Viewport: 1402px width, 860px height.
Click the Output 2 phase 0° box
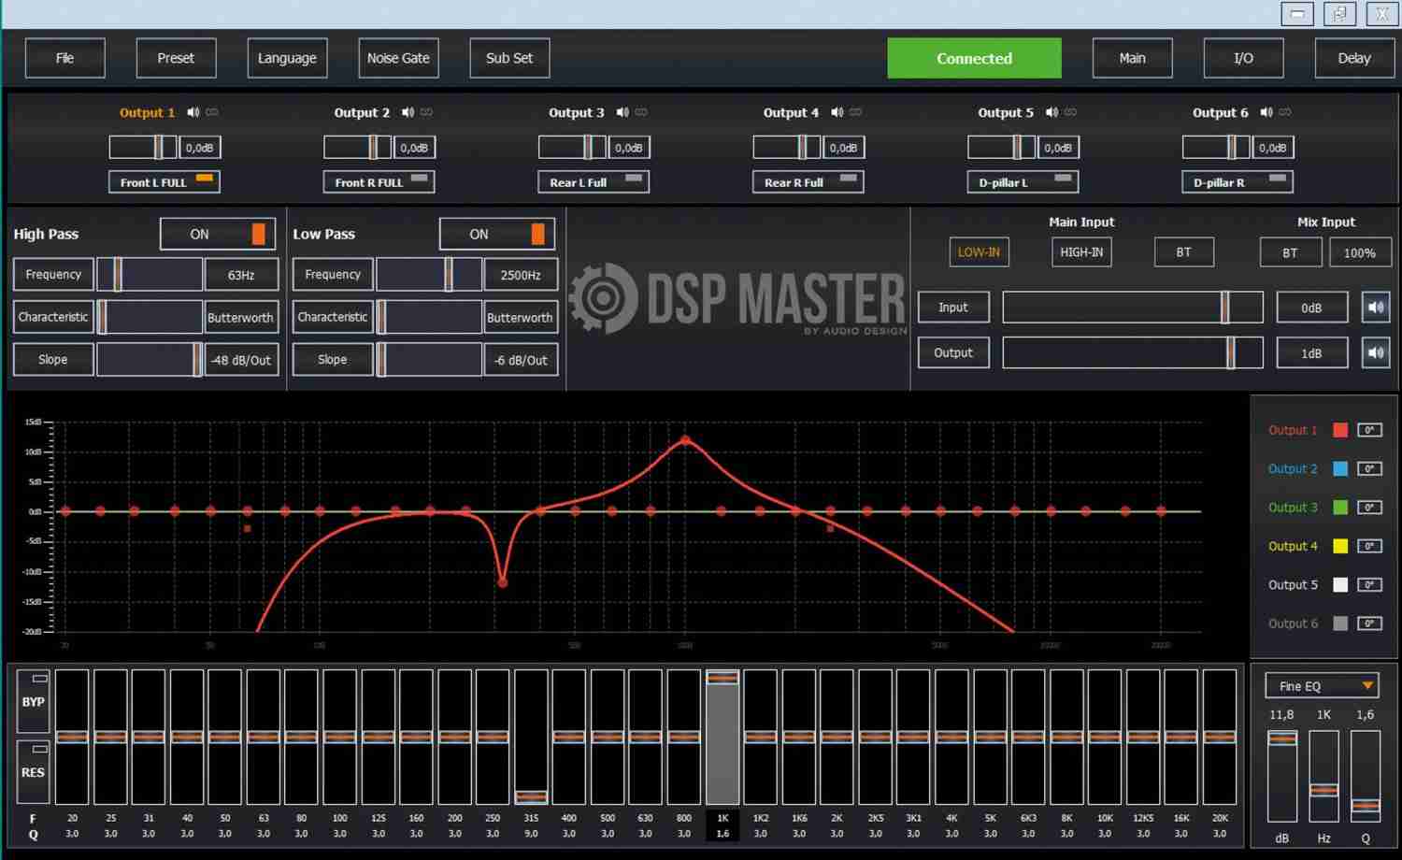(1369, 468)
